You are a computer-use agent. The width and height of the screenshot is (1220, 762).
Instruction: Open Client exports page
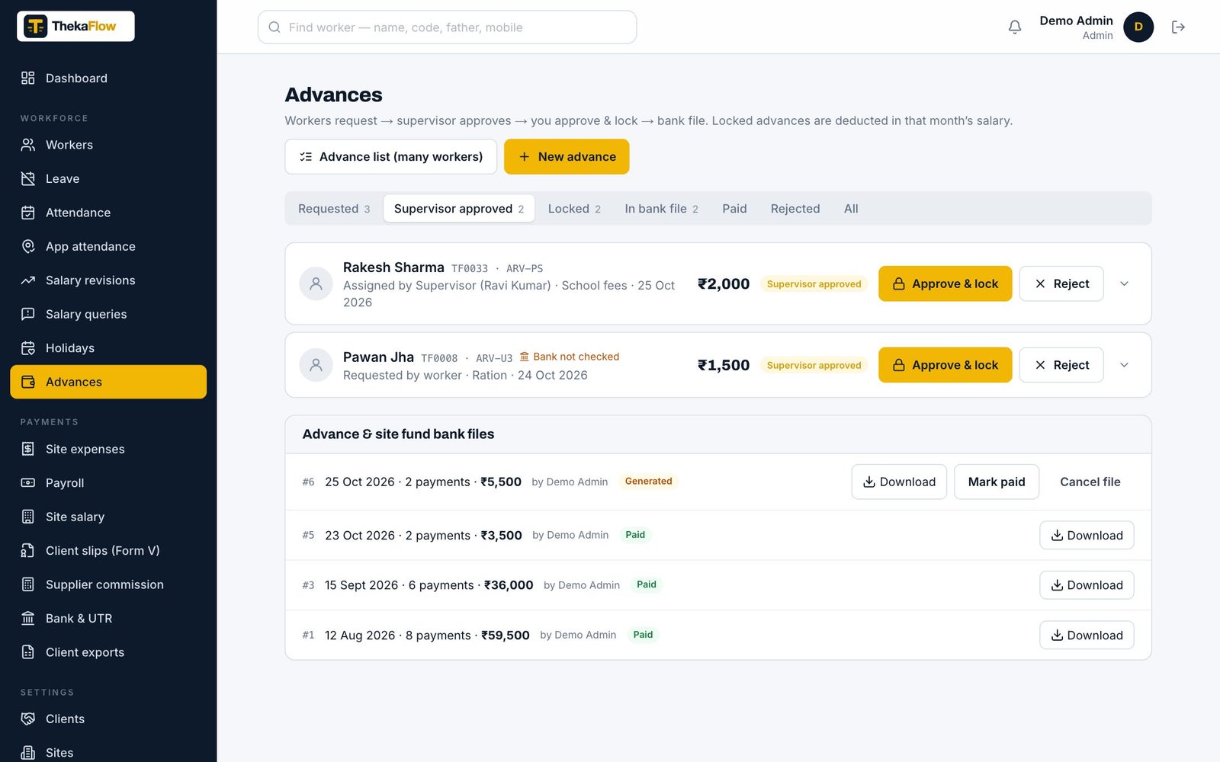[x=108, y=652]
